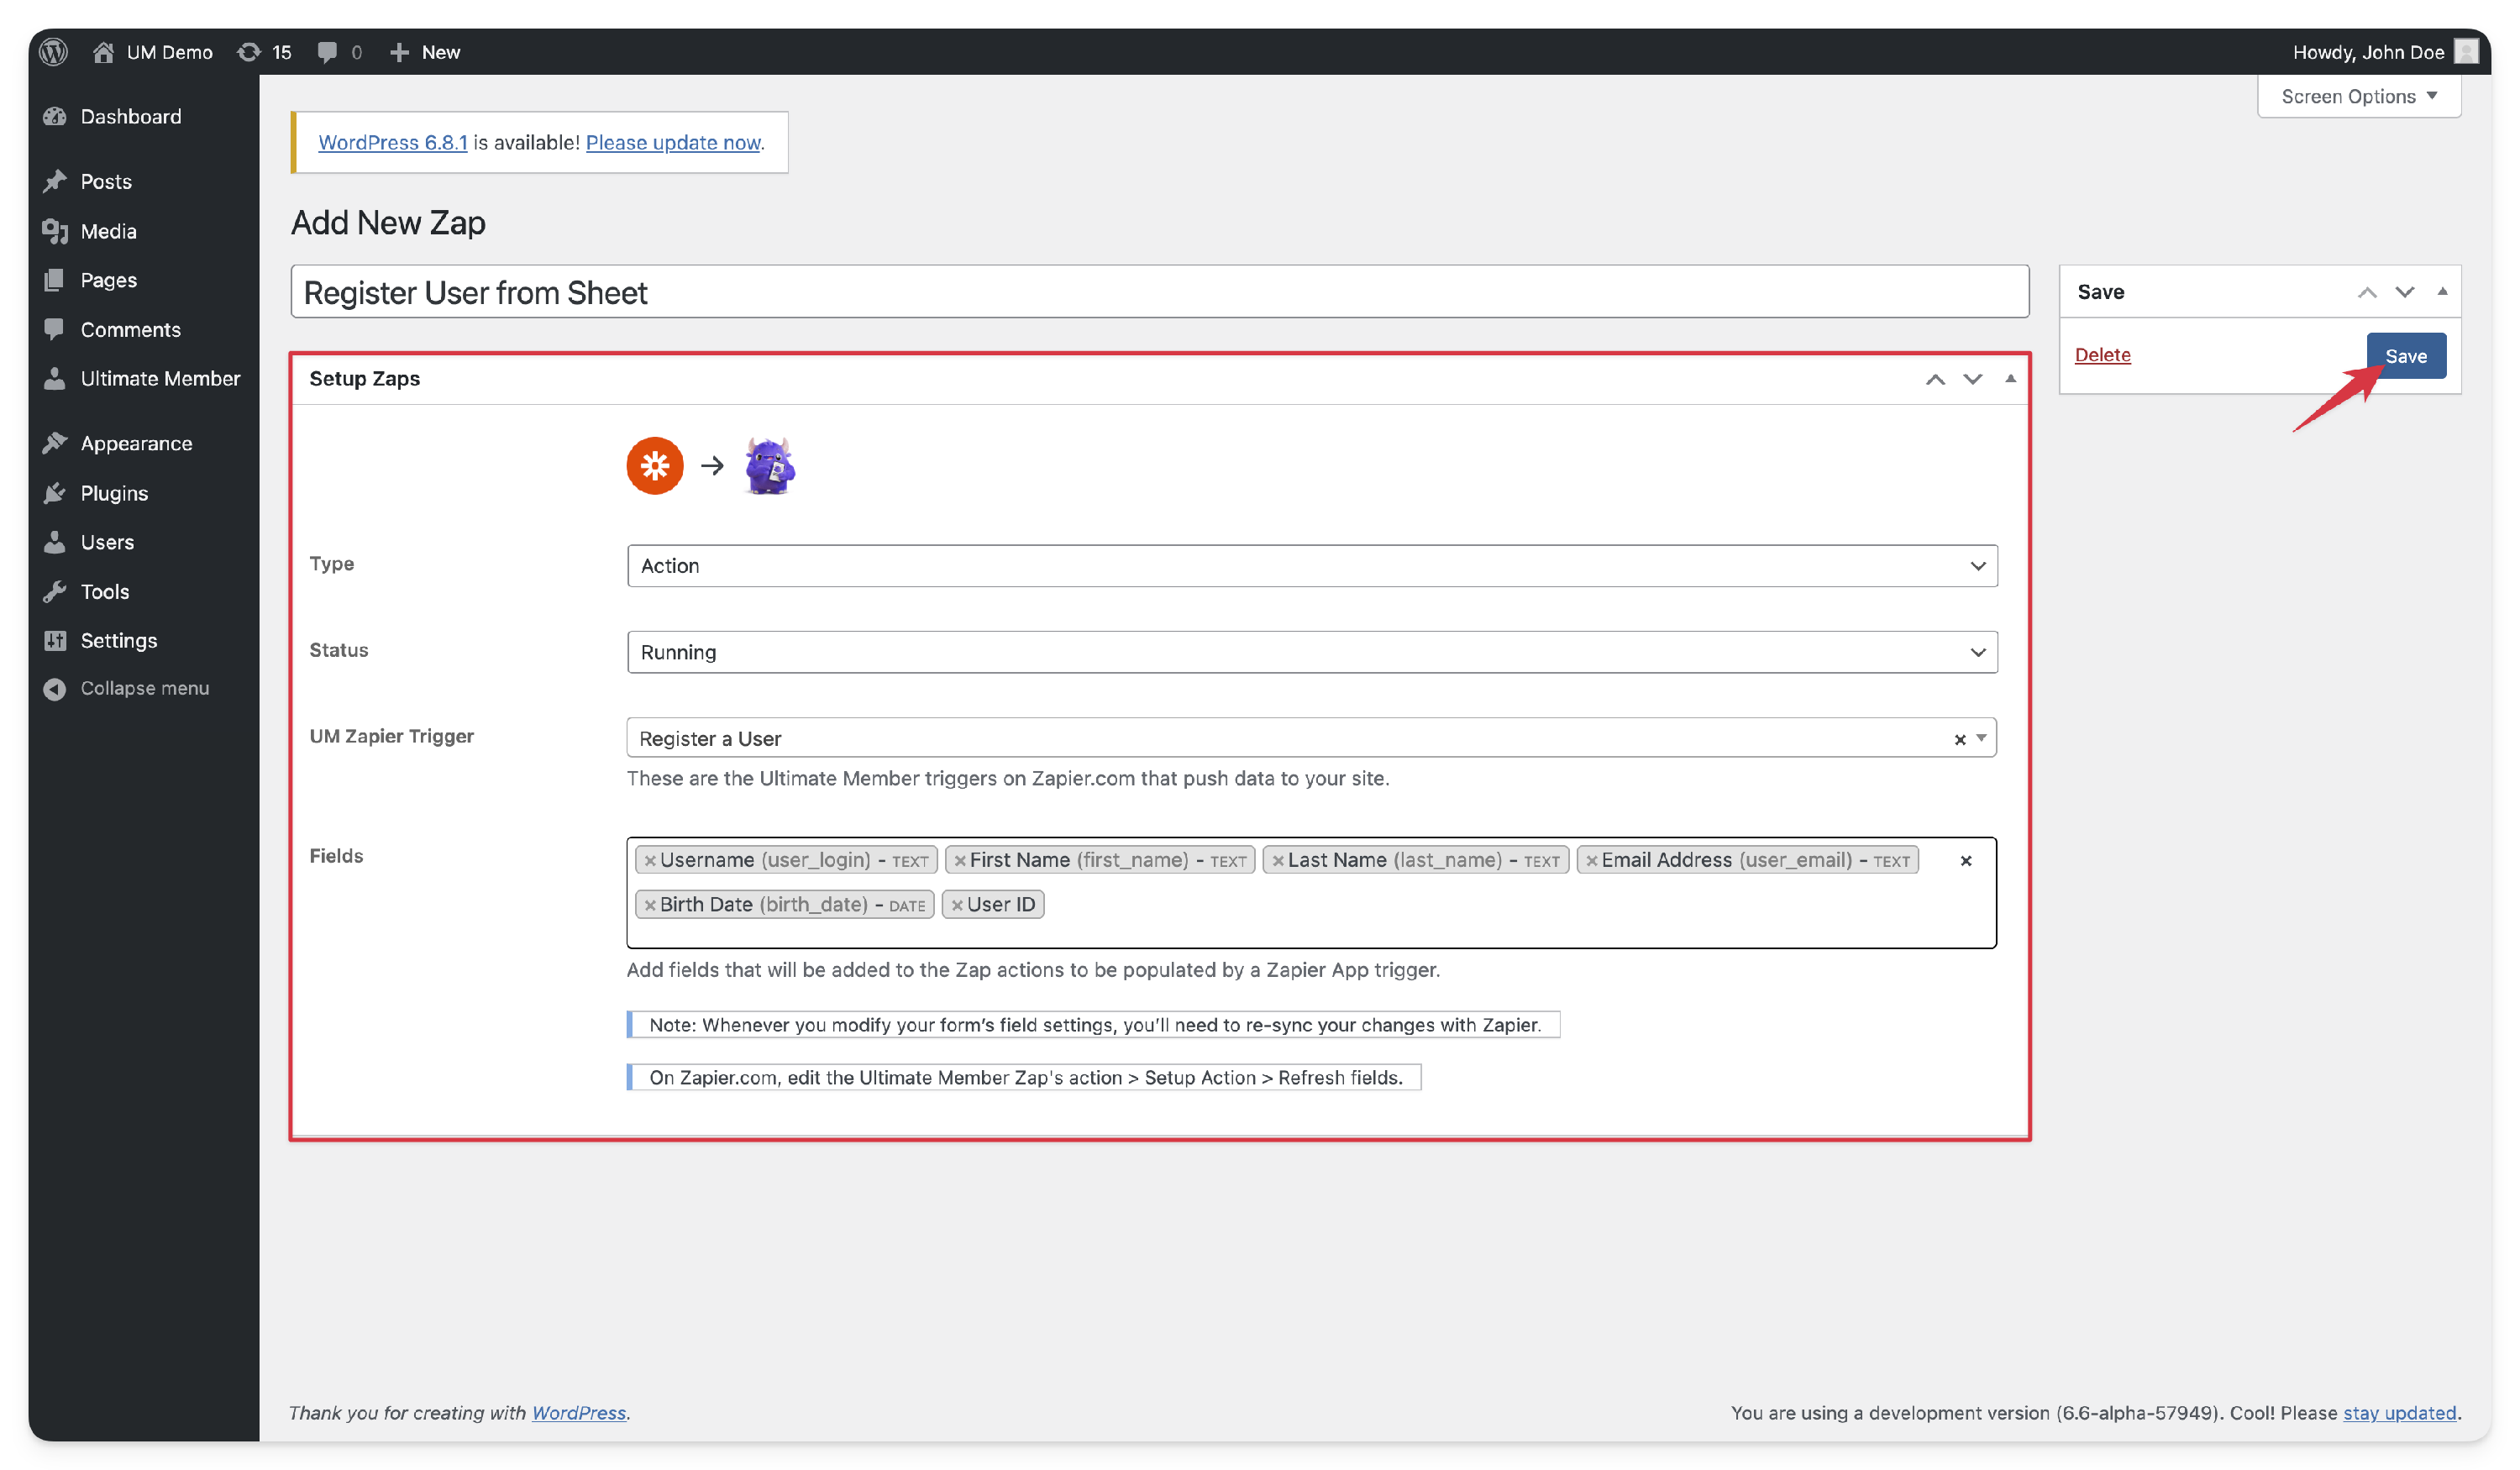Image resolution: width=2520 pixels, height=1470 pixels.
Task: Open Ultimate Member menu item
Action: pos(160,378)
